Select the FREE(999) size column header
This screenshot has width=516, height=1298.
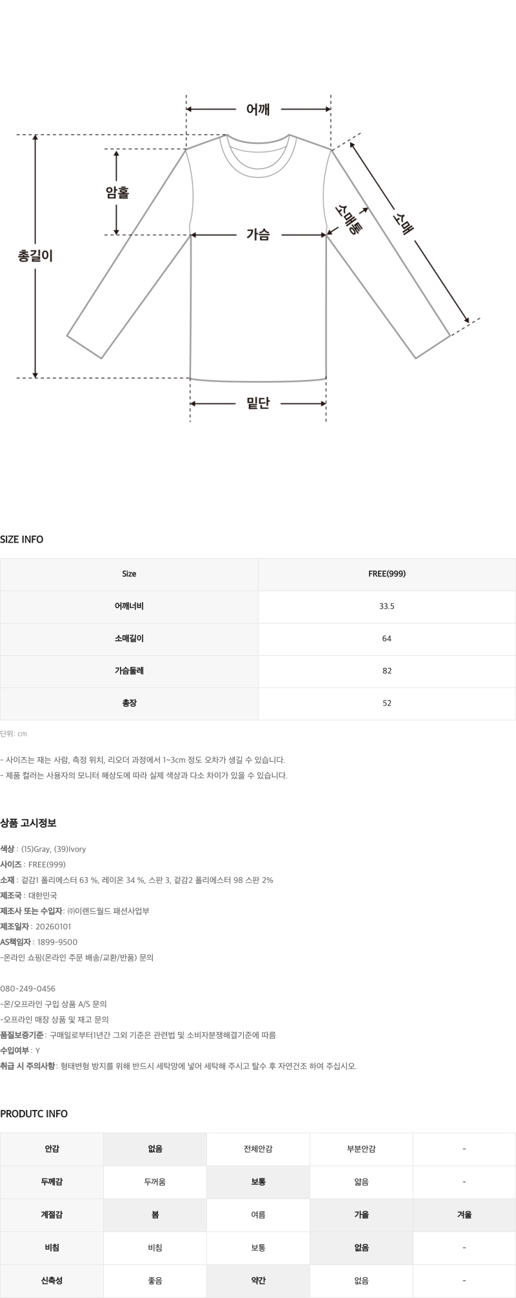[x=387, y=574]
